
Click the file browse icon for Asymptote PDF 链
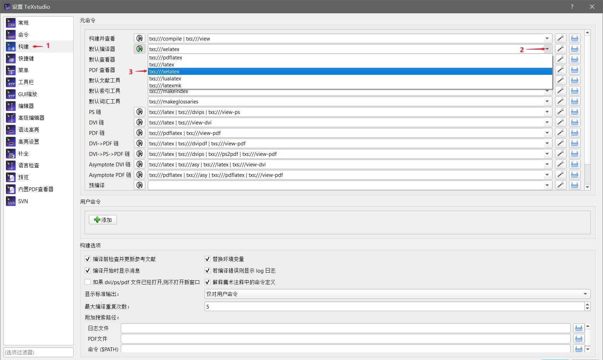[x=575, y=175]
